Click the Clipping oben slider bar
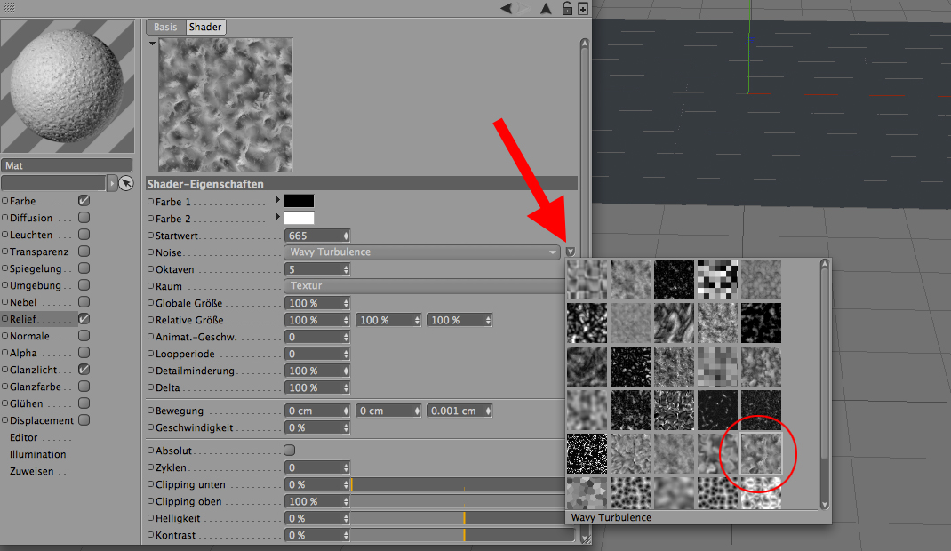The image size is (951, 551). pos(458,502)
